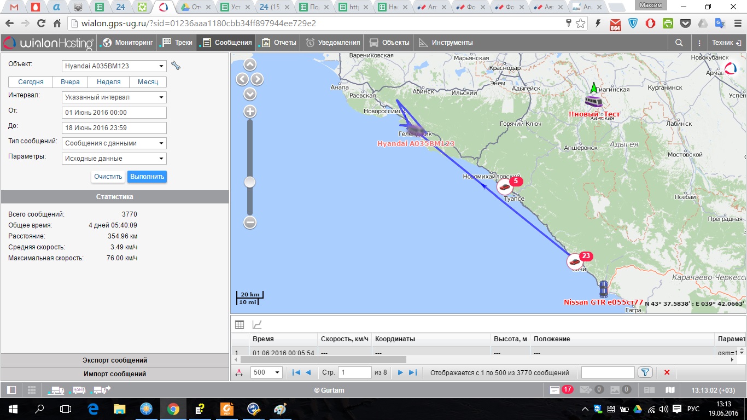
Task: Select the 'Сегодня' interval option
Action: click(x=31, y=82)
